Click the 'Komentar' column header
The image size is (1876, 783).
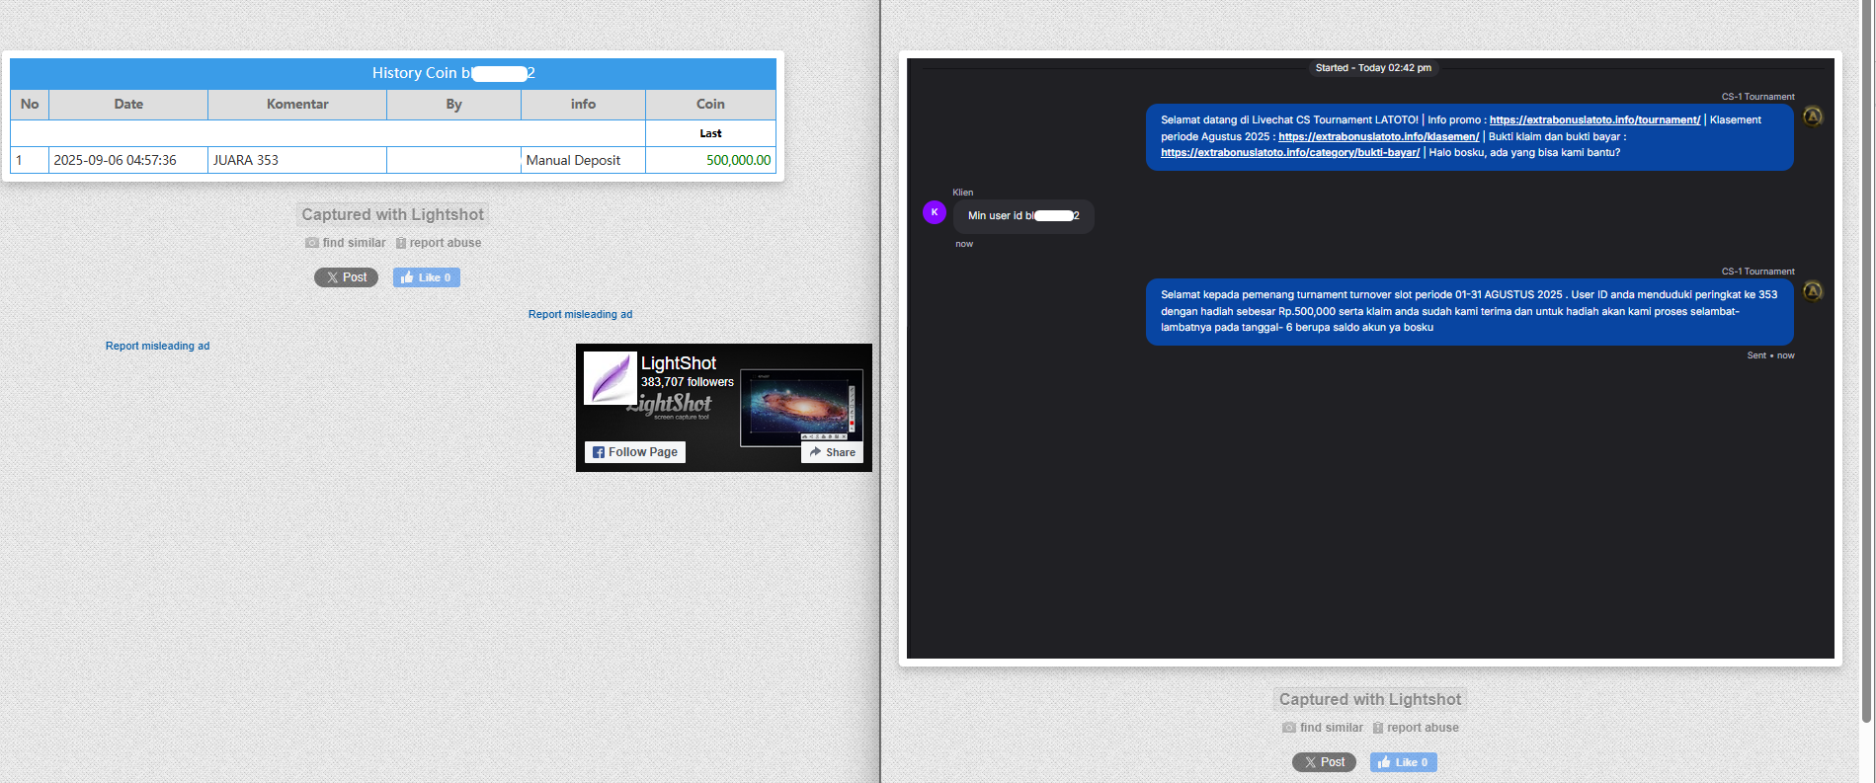pos(297,104)
